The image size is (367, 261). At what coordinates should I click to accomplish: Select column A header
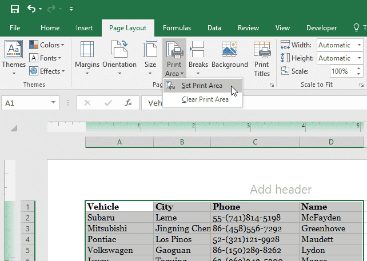point(119,142)
